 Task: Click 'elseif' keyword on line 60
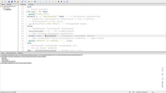31,17
